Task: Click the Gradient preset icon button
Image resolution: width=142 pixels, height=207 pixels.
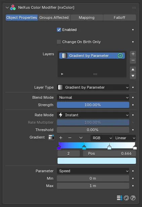Action: click(x=51, y=138)
